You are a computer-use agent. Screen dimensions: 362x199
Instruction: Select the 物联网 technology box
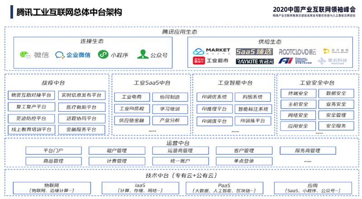pos(52,188)
